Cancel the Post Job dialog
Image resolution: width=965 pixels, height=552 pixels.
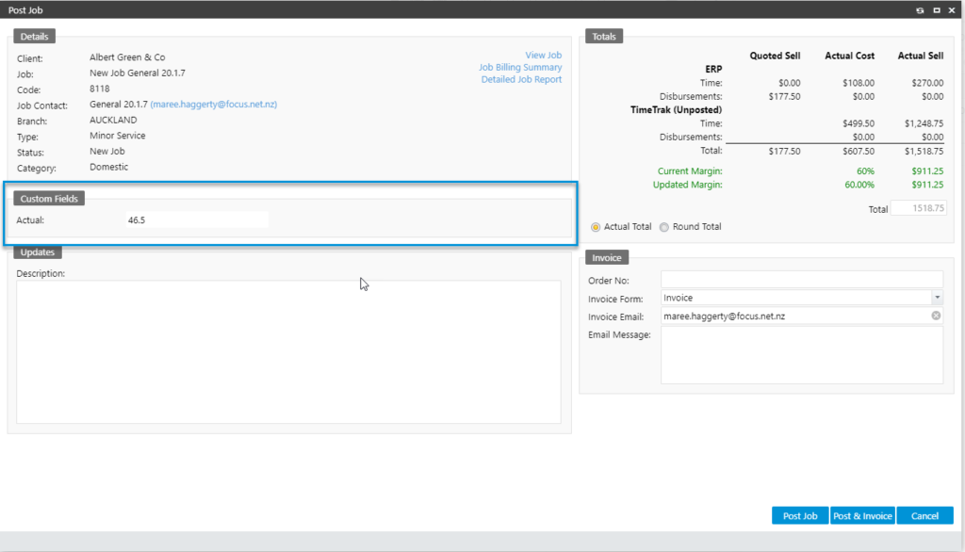(x=924, y=515)
